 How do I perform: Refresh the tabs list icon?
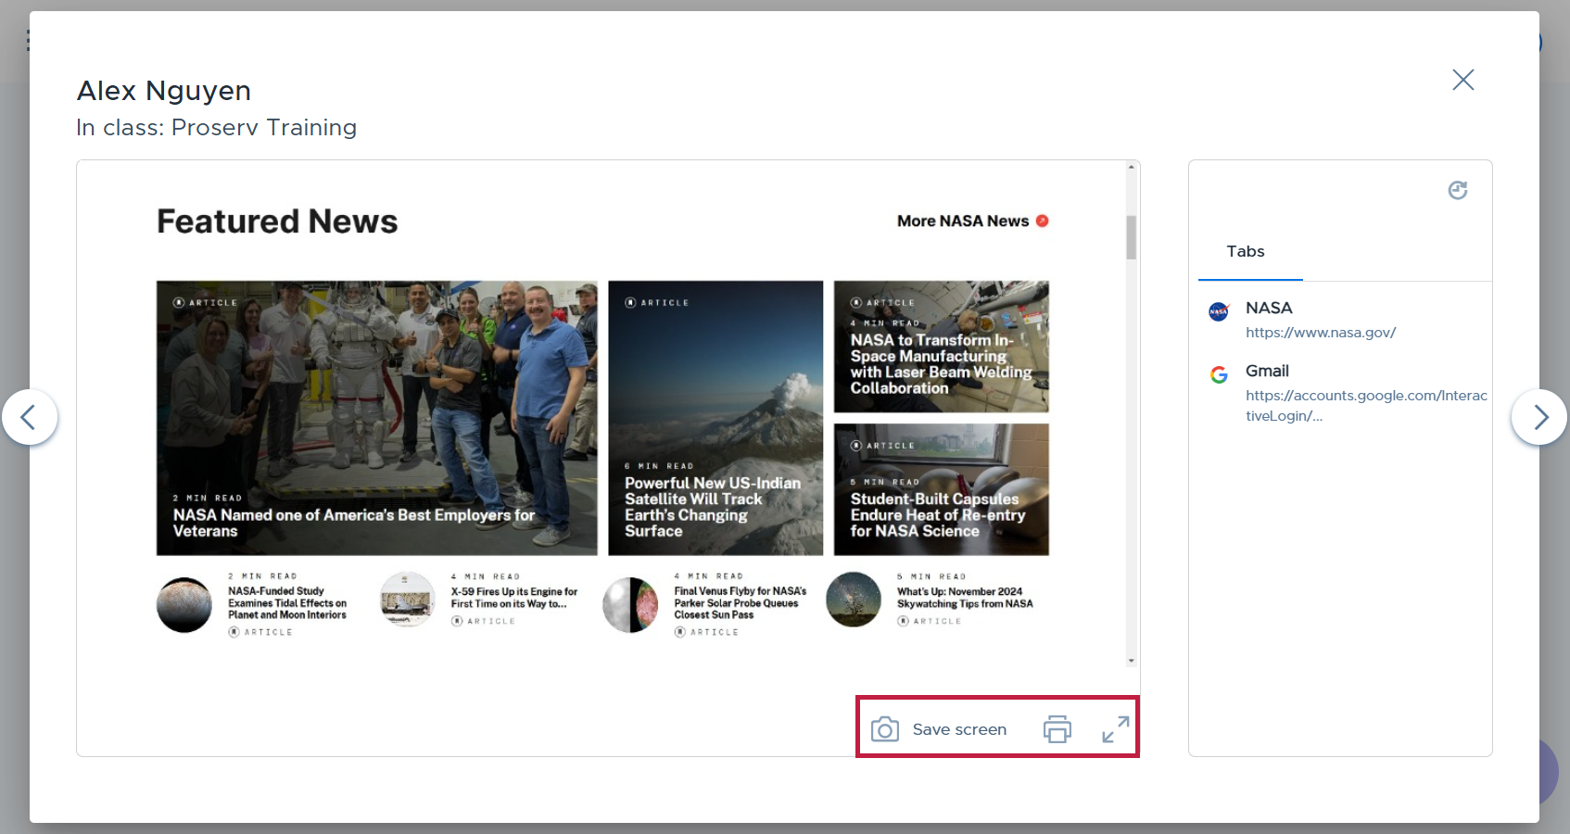tap(1457, 190)
